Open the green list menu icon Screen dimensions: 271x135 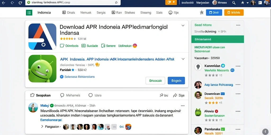point(29,13)
